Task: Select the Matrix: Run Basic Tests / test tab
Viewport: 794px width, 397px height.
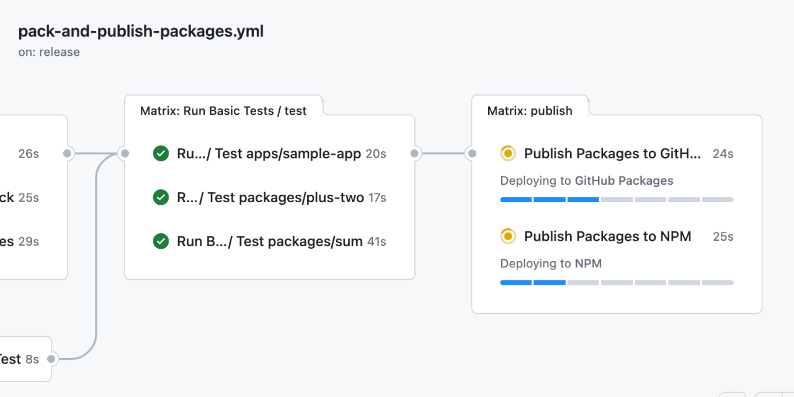Action: coord(223,111)
